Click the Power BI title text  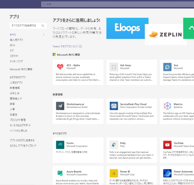tap(125, 172)
